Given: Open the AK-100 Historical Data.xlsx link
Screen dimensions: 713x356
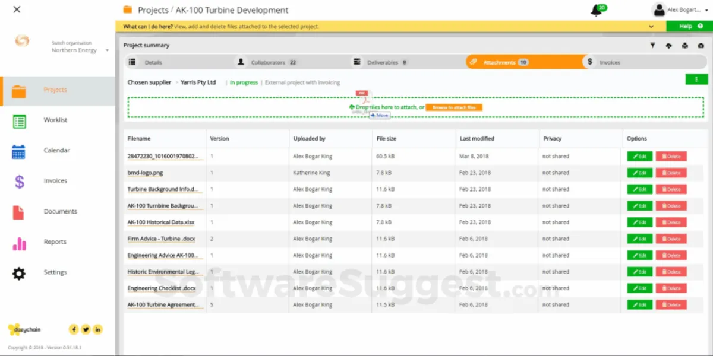Looking at the screenshot, I should 161,223.
